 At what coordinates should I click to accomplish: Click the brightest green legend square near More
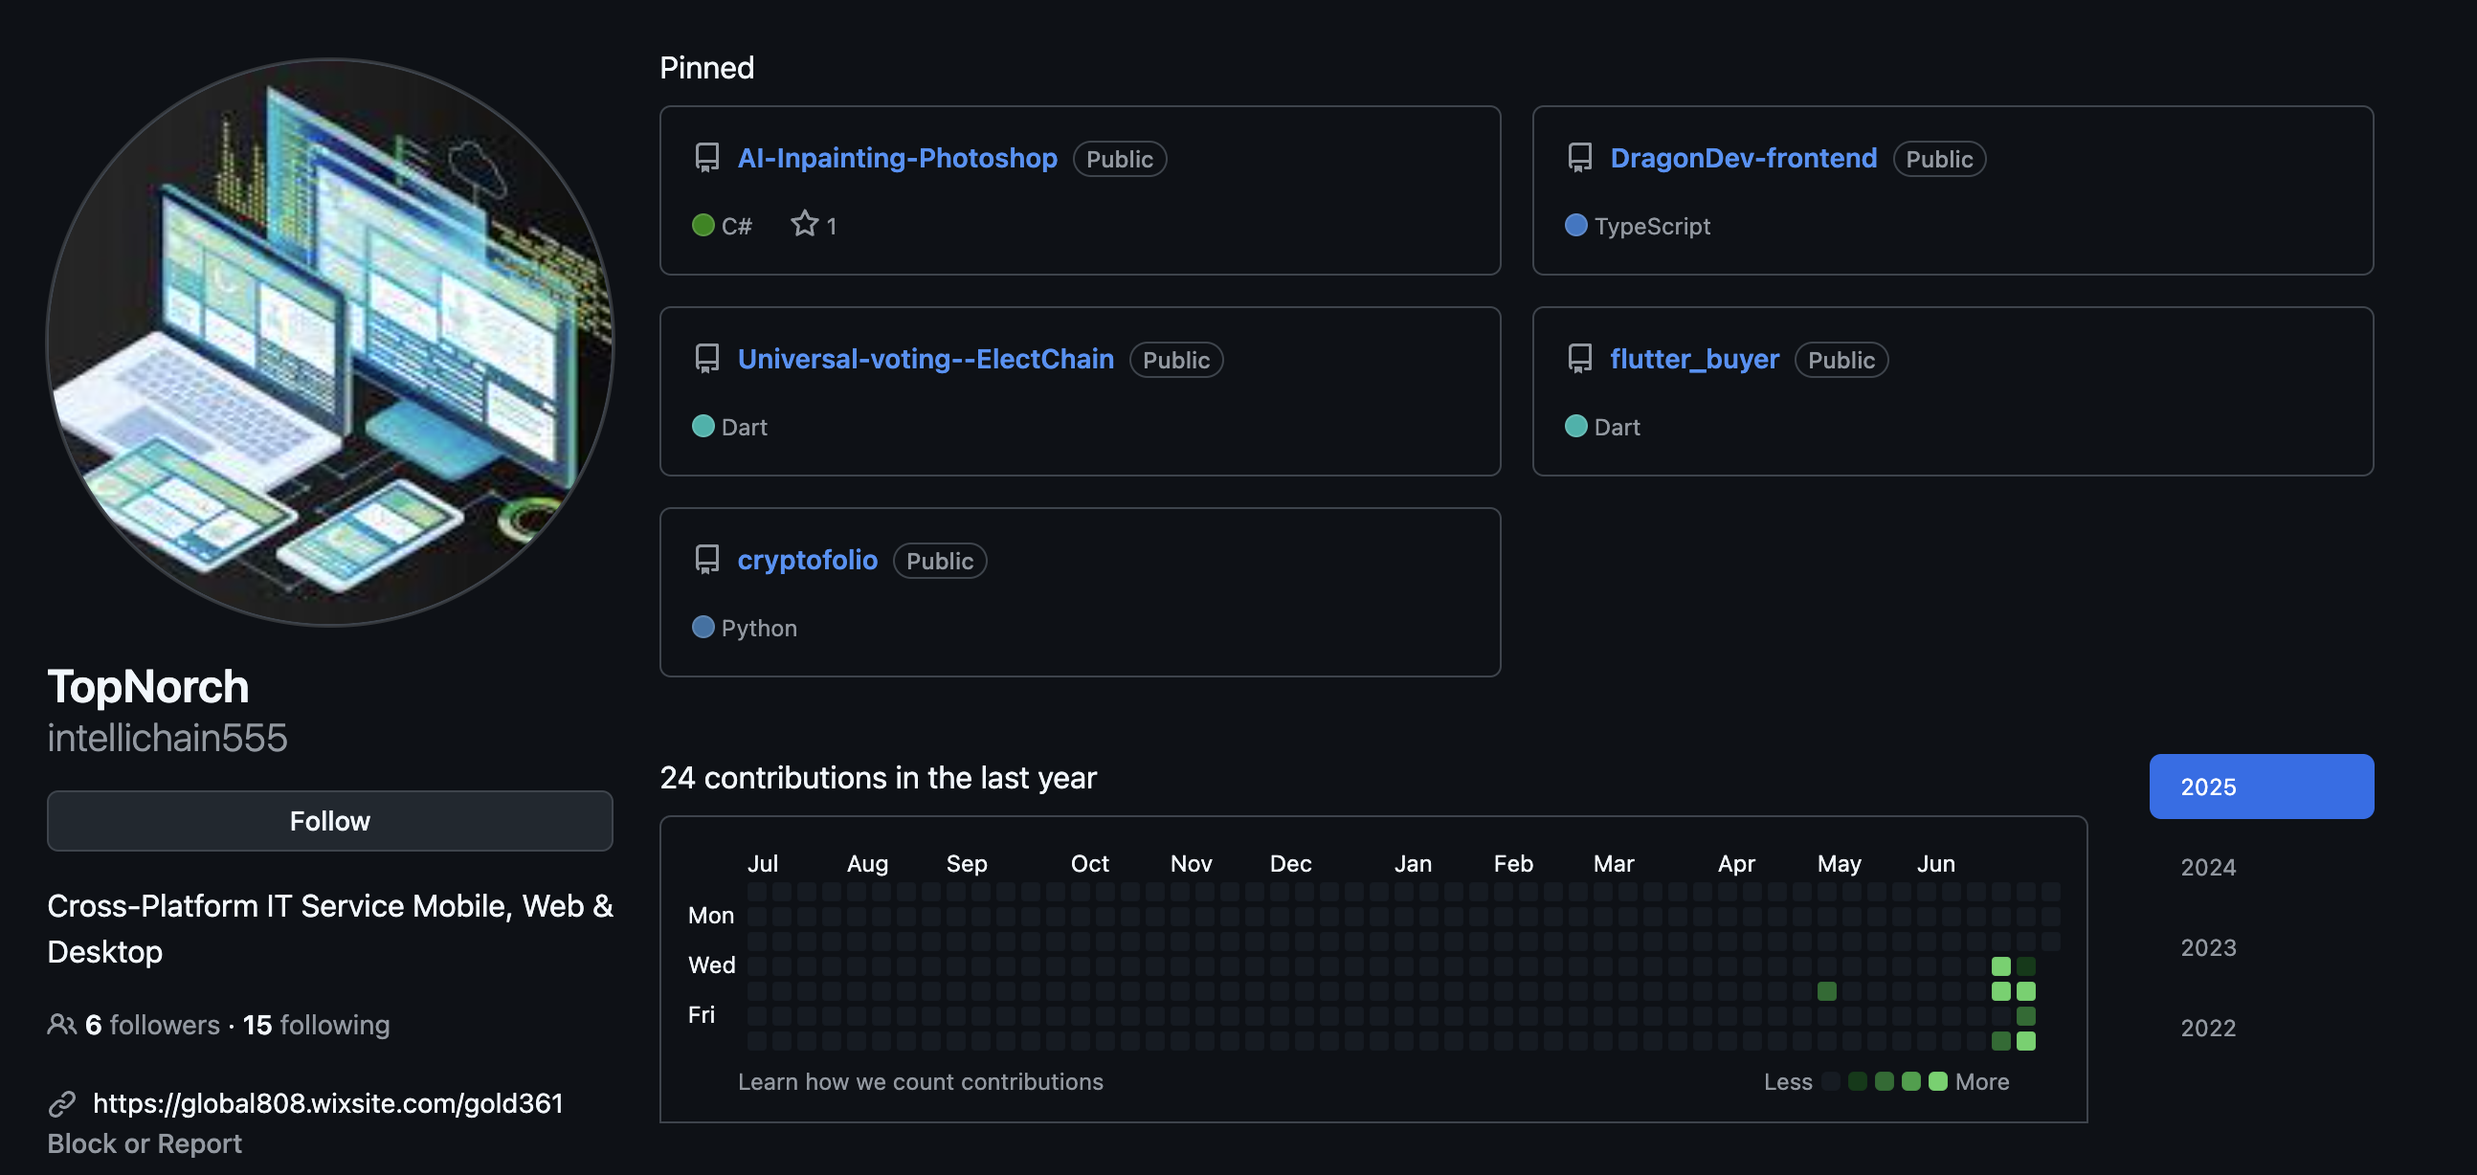tap(1937, 1082)
